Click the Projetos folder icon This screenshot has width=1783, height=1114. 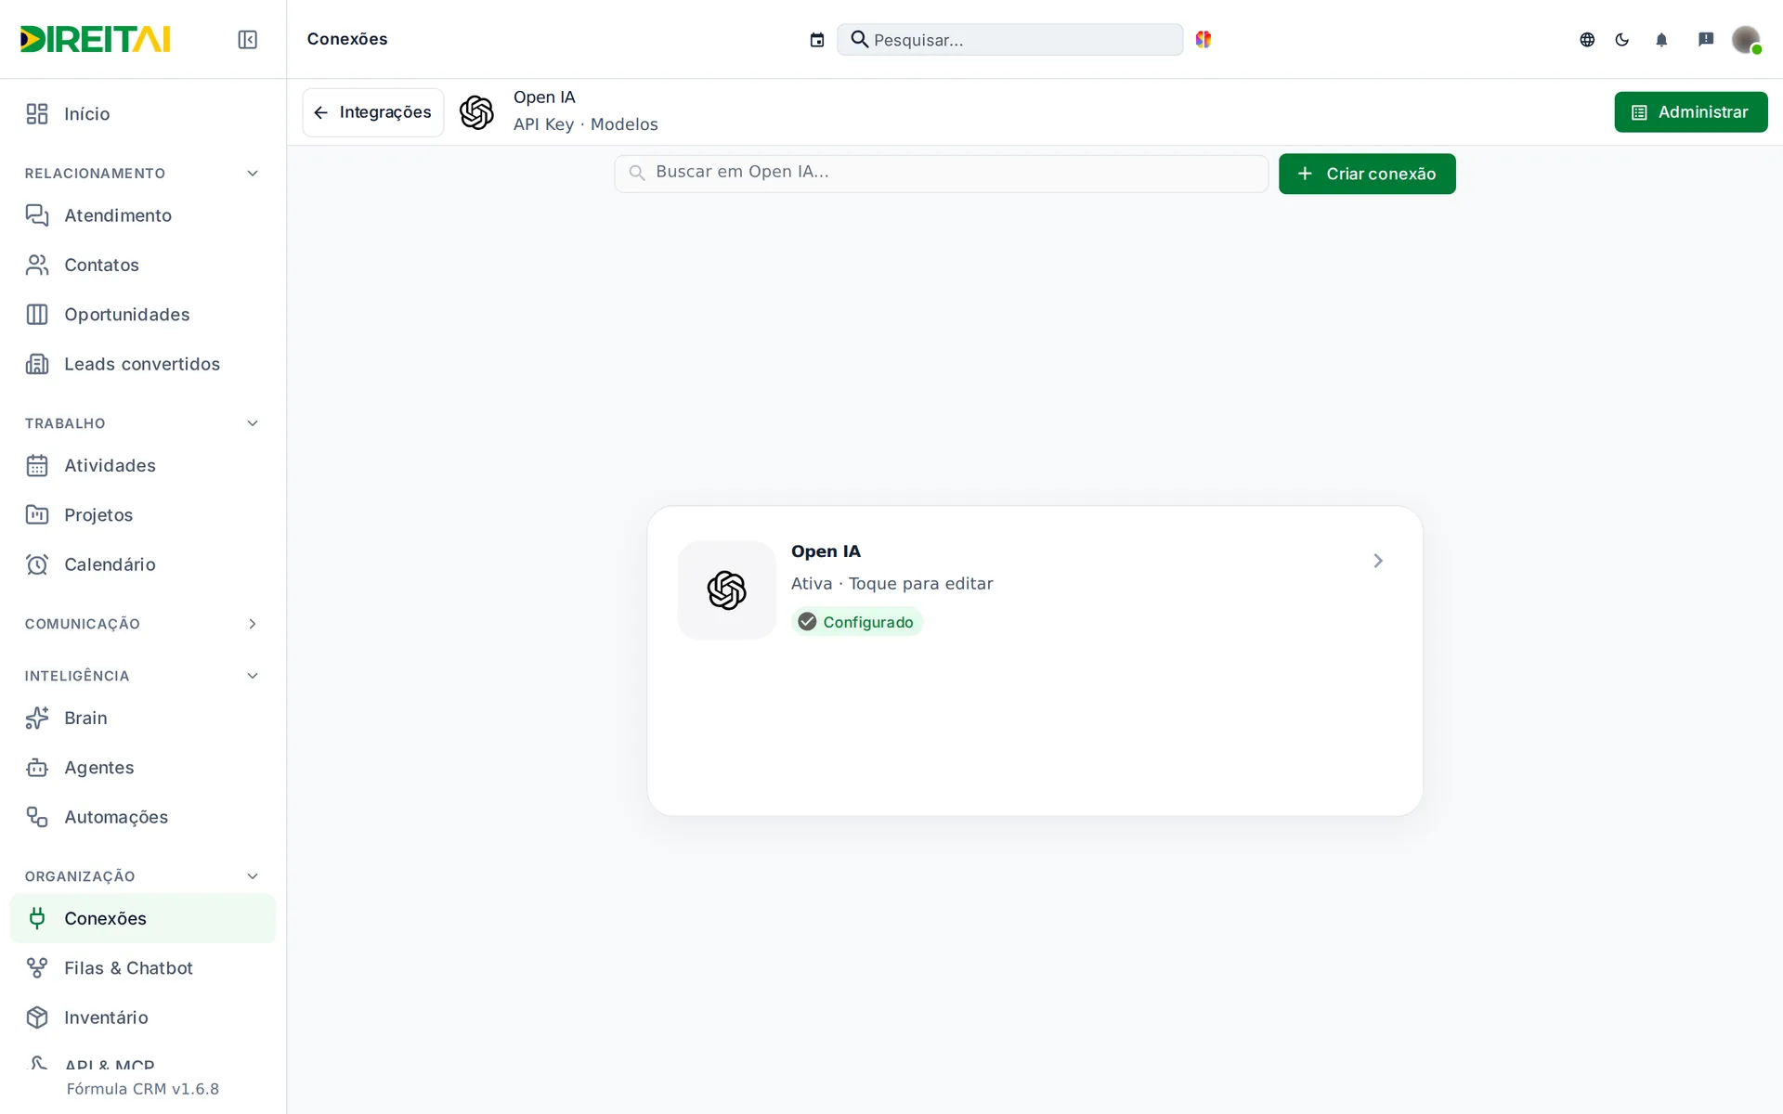click(x=37, y=515)
